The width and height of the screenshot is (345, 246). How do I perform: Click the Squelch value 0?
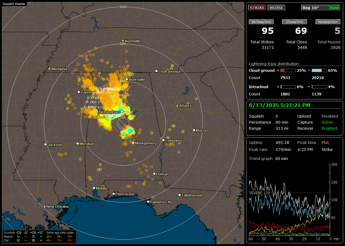click(277, 116)
